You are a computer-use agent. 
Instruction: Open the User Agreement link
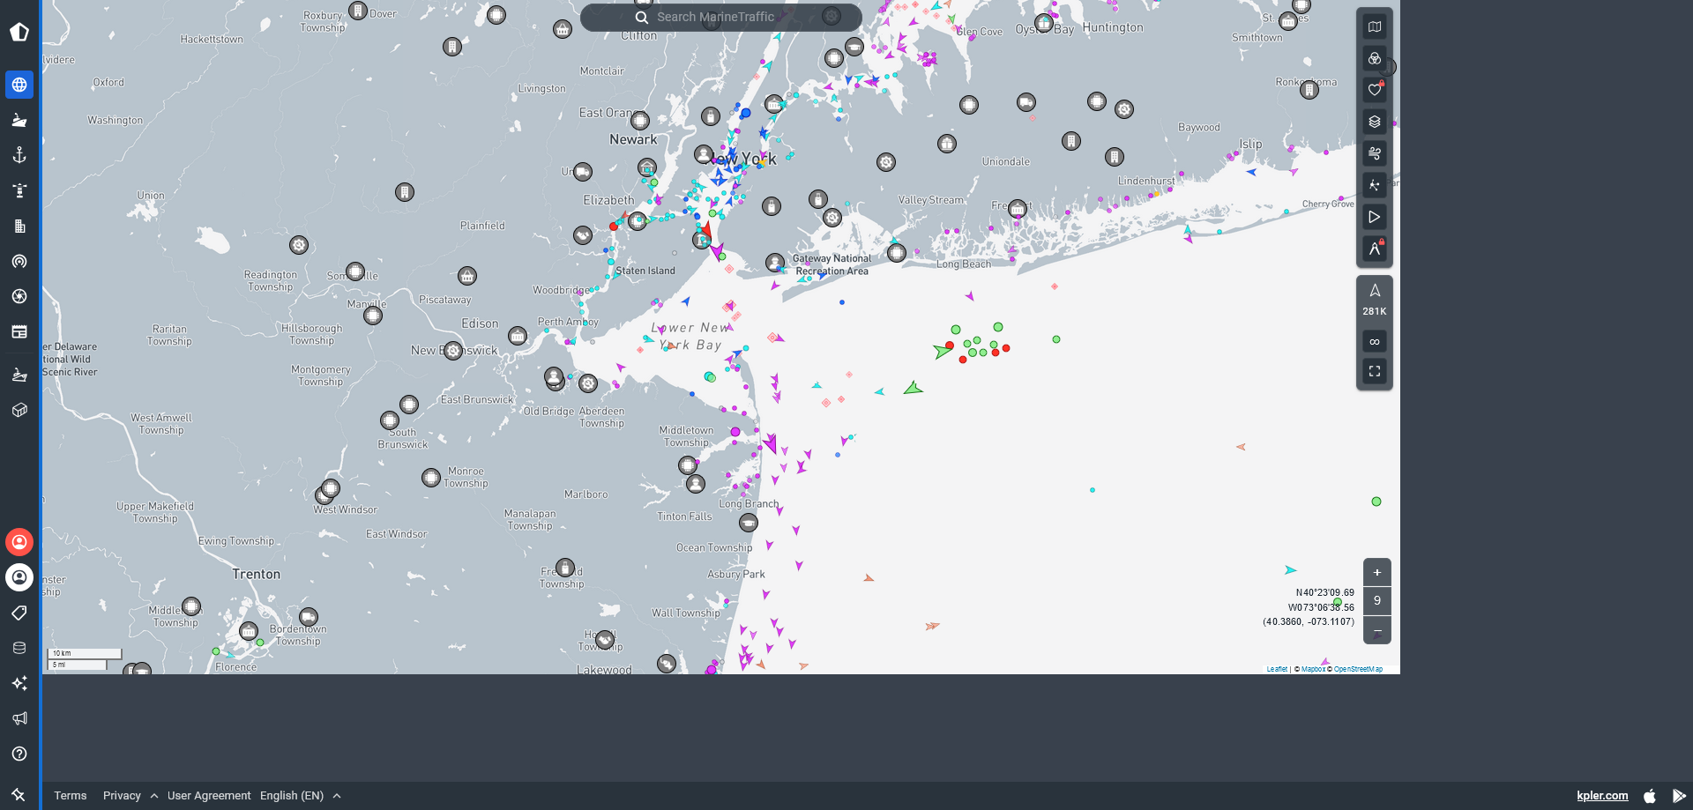(x=209, y=795)
